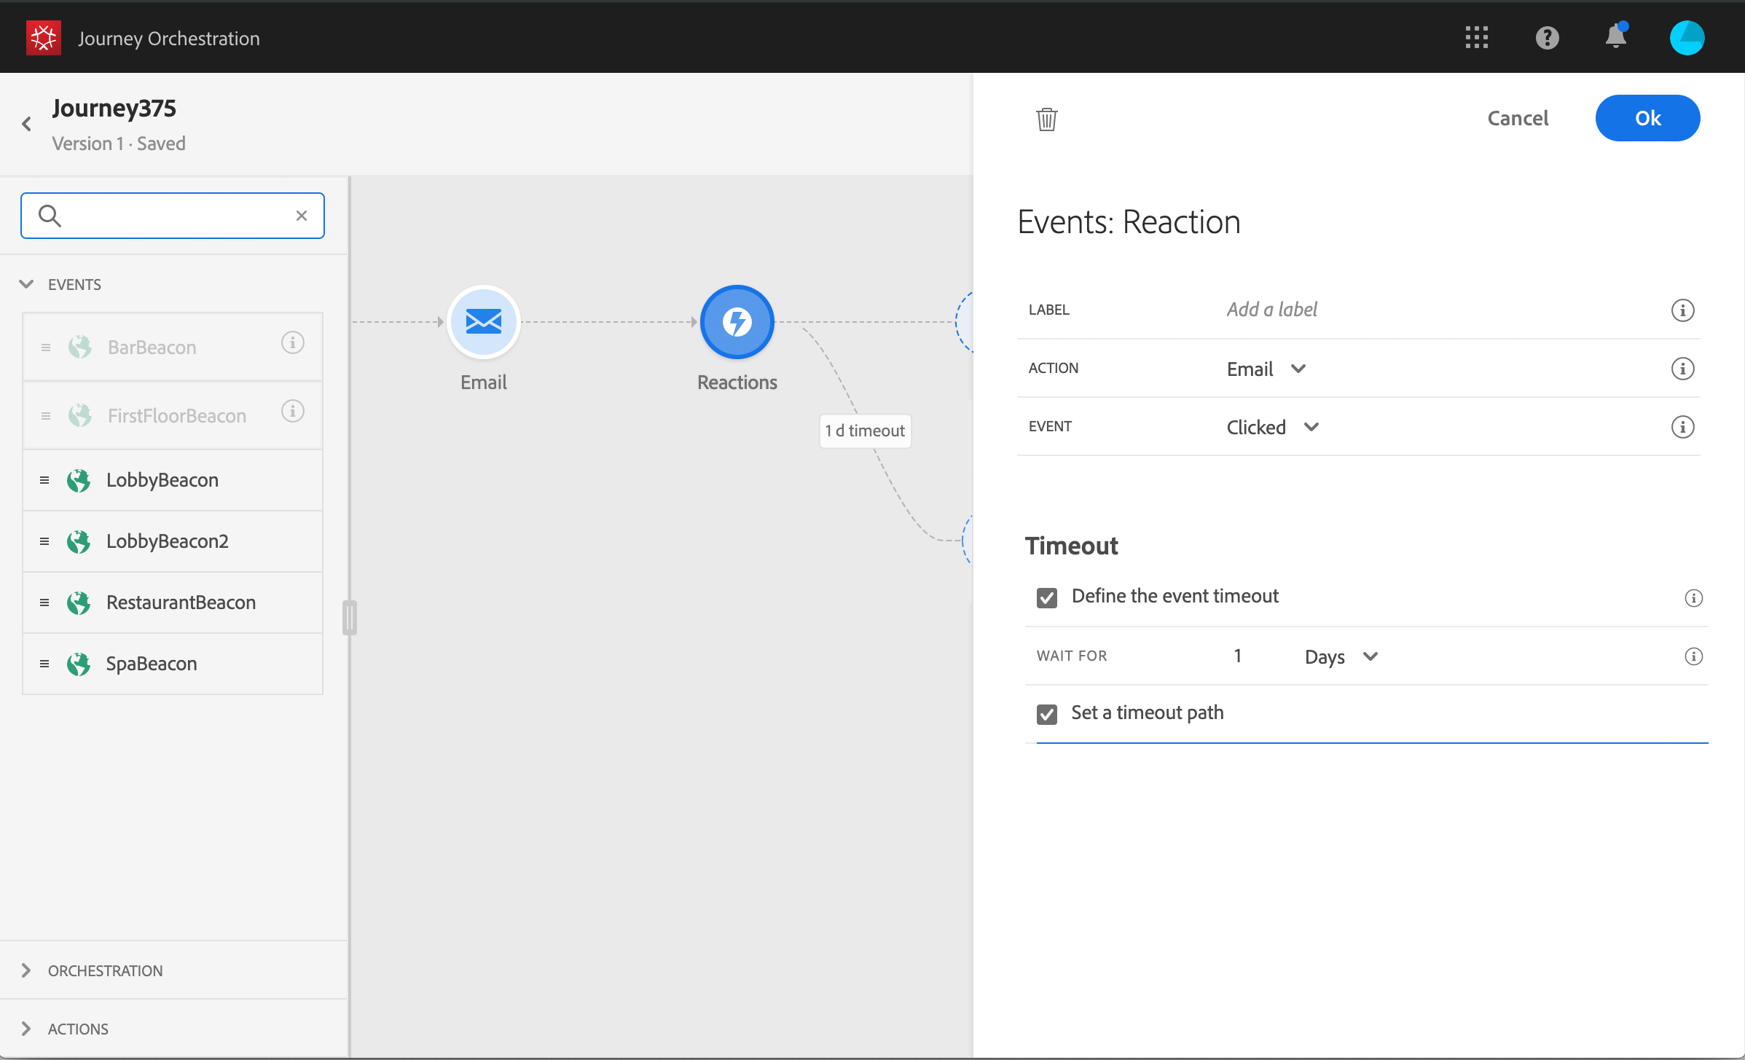The width and height of the screenshot is (1745, 1060).
Task: Click info icon beside BarBeacon
Action: [x=292, y=343]
